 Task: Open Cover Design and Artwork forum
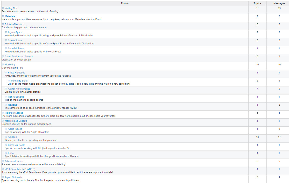pos(19,57)
